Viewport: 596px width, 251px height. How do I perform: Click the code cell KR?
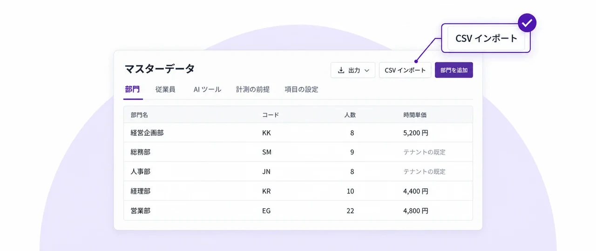(266, 191)
